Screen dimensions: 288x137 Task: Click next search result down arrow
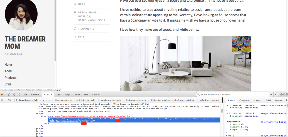[276, 95]
